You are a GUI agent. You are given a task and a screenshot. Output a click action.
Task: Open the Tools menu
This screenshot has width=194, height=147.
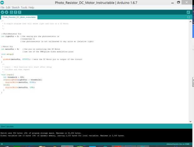pos(24,8)
